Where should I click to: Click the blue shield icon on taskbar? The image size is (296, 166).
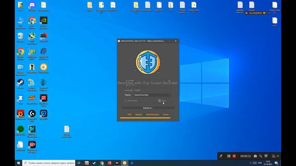click(132, 163)
